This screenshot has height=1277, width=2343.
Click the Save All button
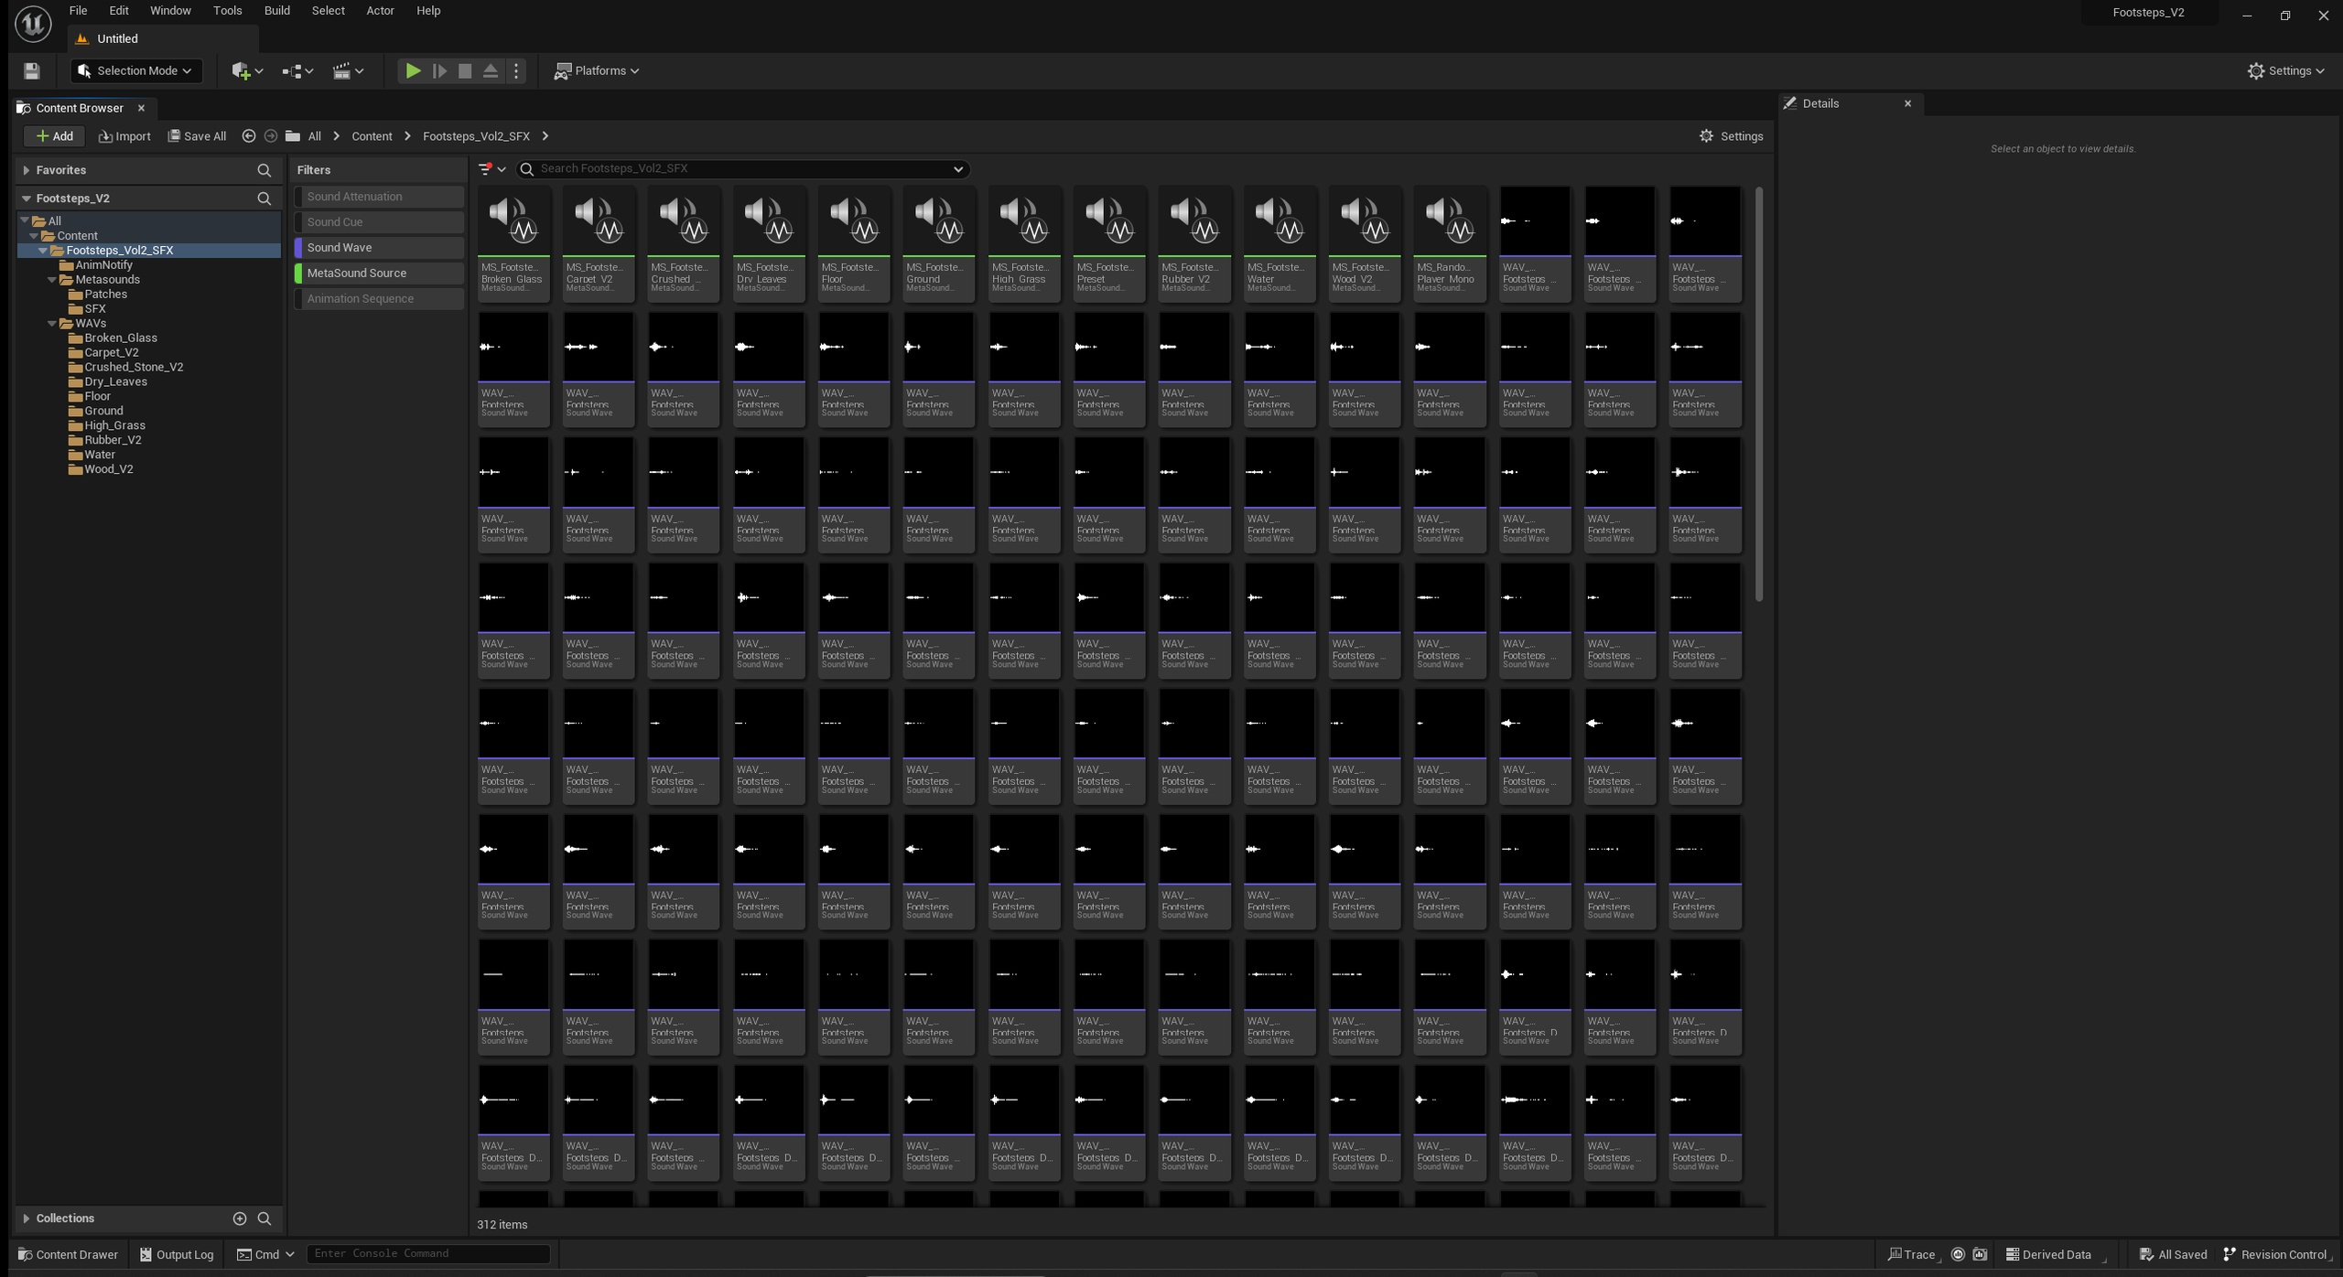(197, 136)
